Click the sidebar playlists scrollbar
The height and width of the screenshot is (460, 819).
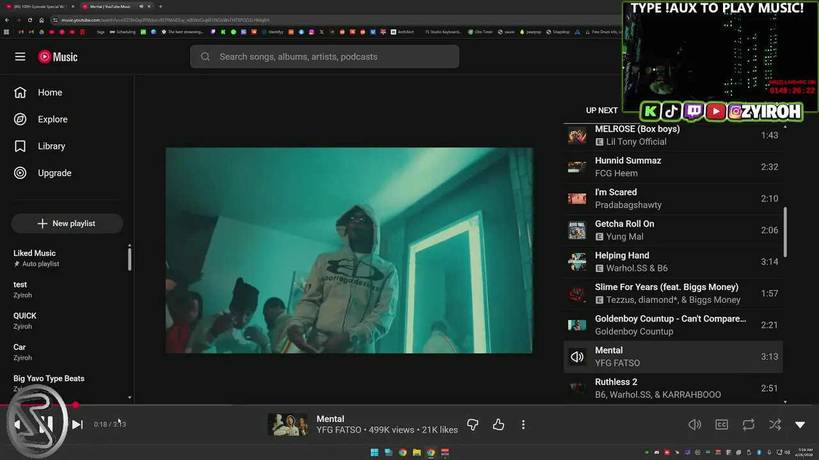pos(129,258)
